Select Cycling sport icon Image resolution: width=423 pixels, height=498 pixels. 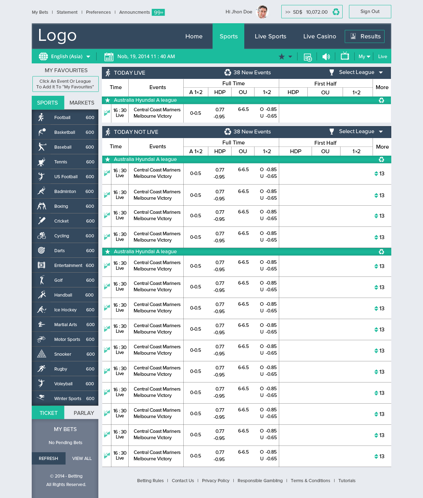[42, 236]
